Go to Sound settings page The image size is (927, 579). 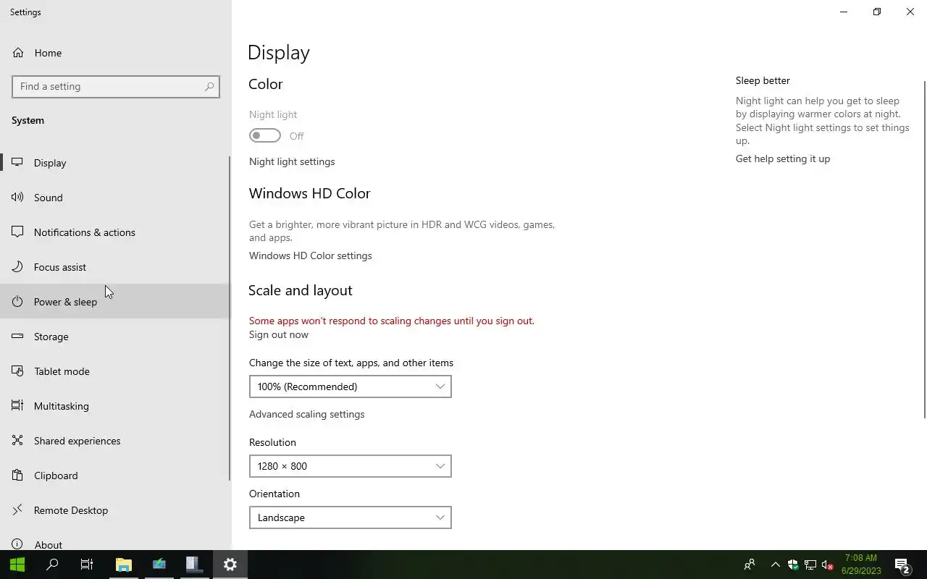(115, 198)
